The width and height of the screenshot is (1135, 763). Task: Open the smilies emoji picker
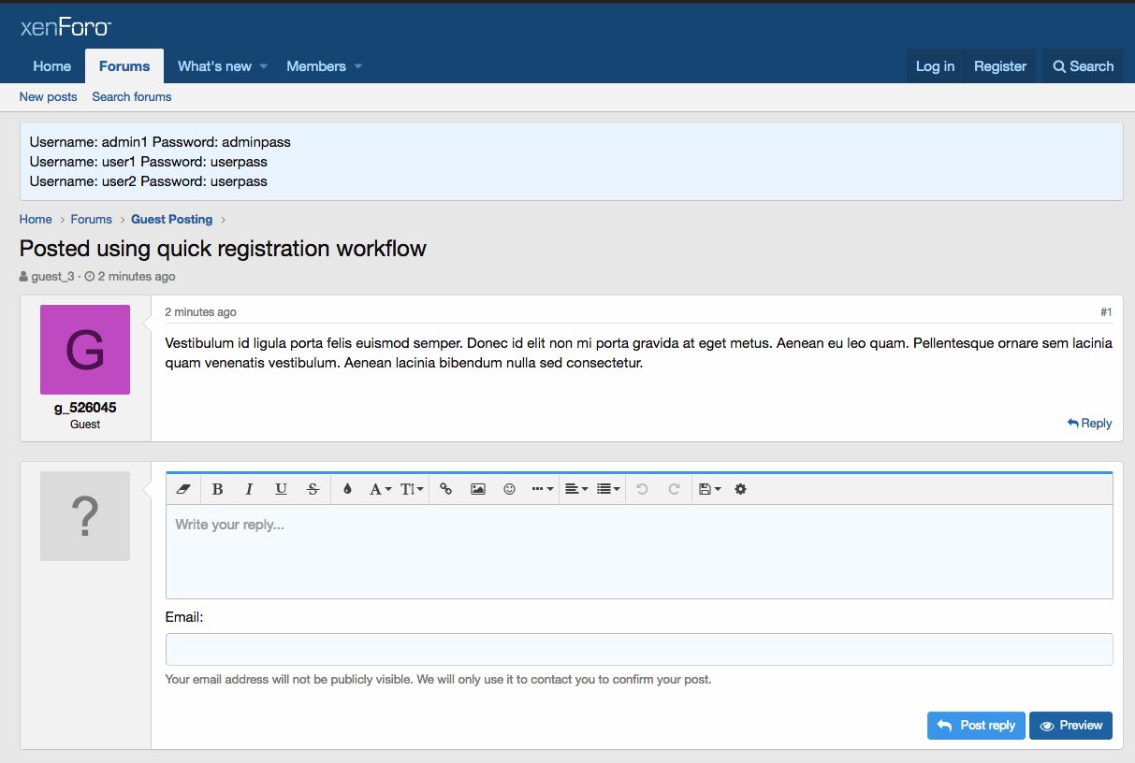(510, 489)
